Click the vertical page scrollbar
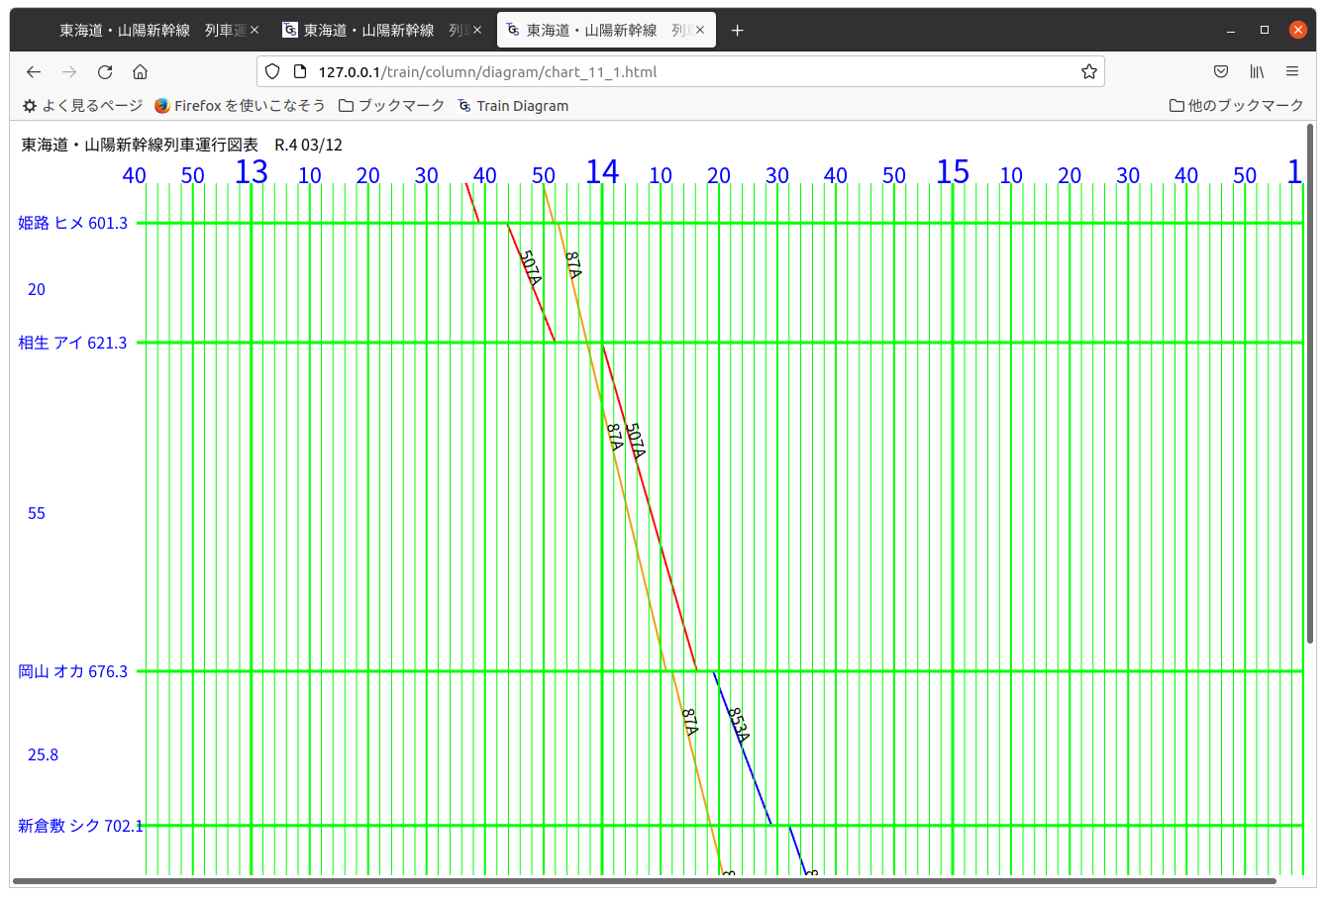Image resolution: width=1326 pixels, height=897 pixels. point(1311,384)
